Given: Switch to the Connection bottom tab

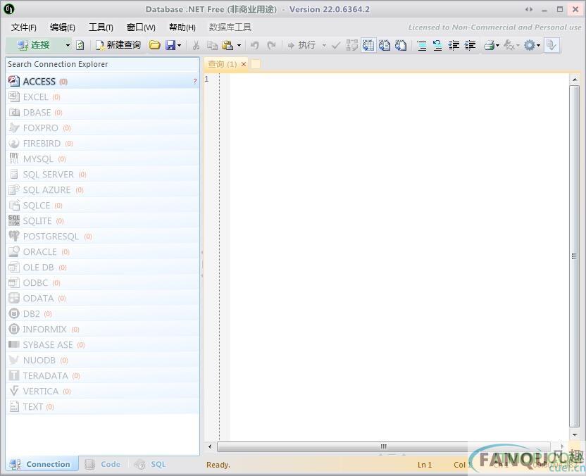Looking at the screenshot, I should [x=42, y=464].
